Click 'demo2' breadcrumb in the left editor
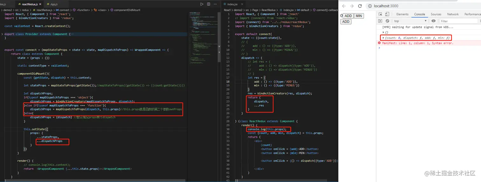Image resolution: width=481 pixels, height=182 pixels. 7,10
